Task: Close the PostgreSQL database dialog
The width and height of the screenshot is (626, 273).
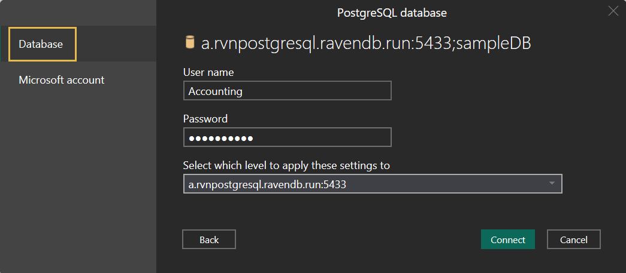Action: [613, 11]
